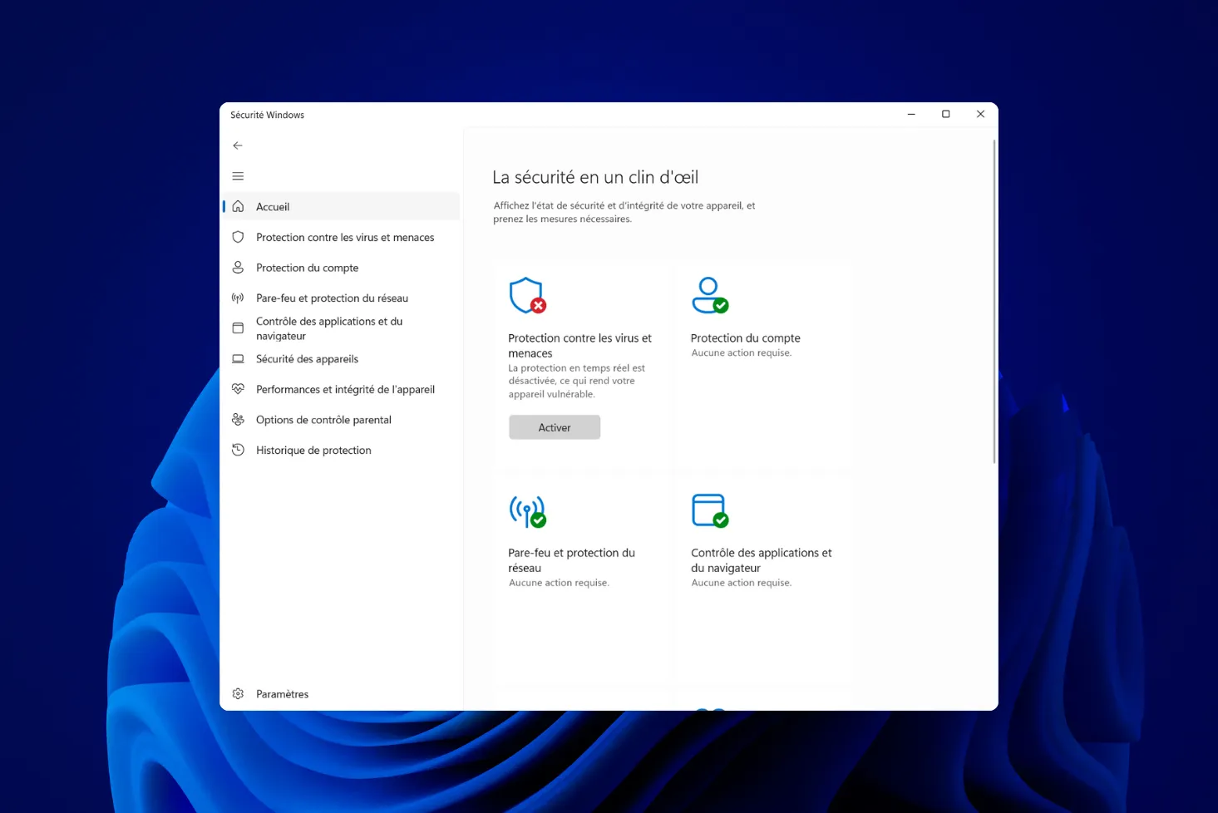1218x813 pixels.
Task: Click the vertical scrollbar in main pane
Action: click(994, 301)
